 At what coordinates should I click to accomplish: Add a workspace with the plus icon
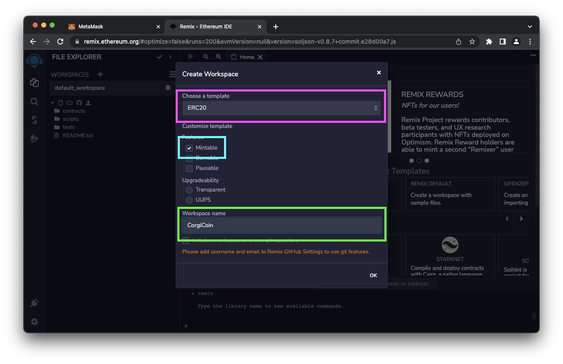click(100, 74)
